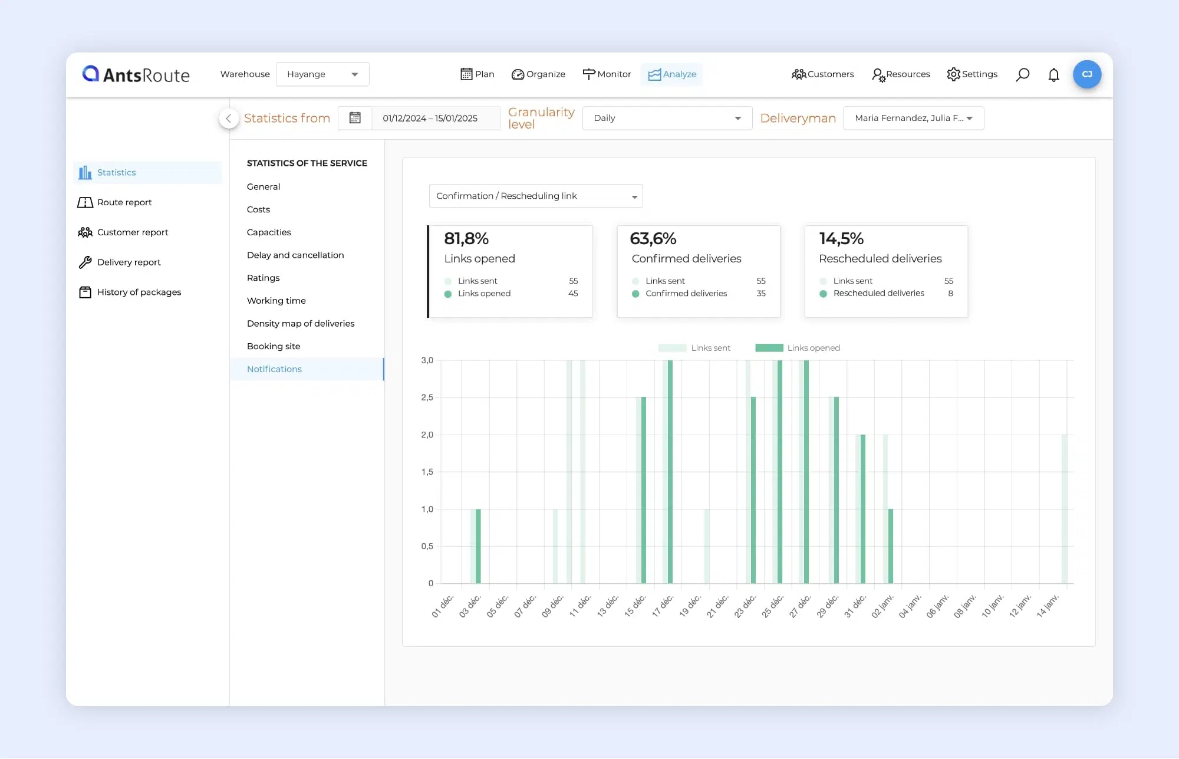Screen dimensions: 1179x759
Task: Expand Confirmation / Rescheduling link dropdown
Action: tap(535, 196)
